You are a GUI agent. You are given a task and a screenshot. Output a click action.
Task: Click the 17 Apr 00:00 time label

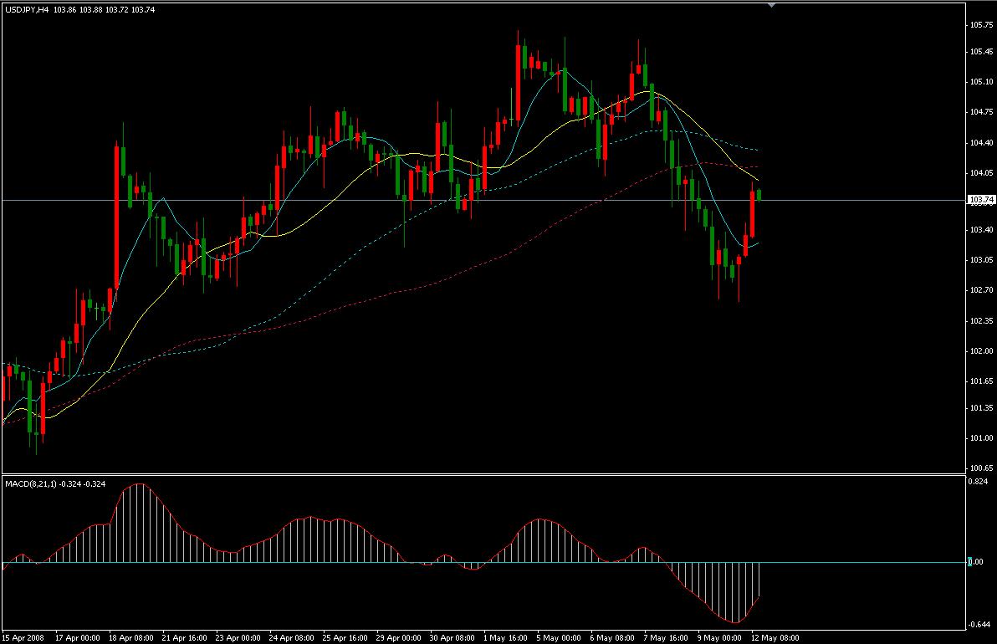(78, 637)
